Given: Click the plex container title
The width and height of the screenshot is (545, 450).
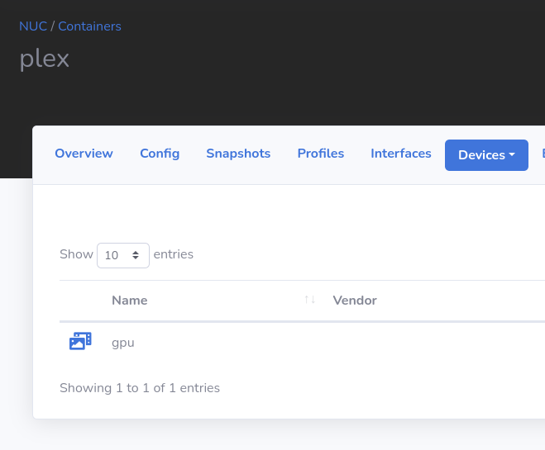Looking at the screenshot, I should [x=45, y=59].
